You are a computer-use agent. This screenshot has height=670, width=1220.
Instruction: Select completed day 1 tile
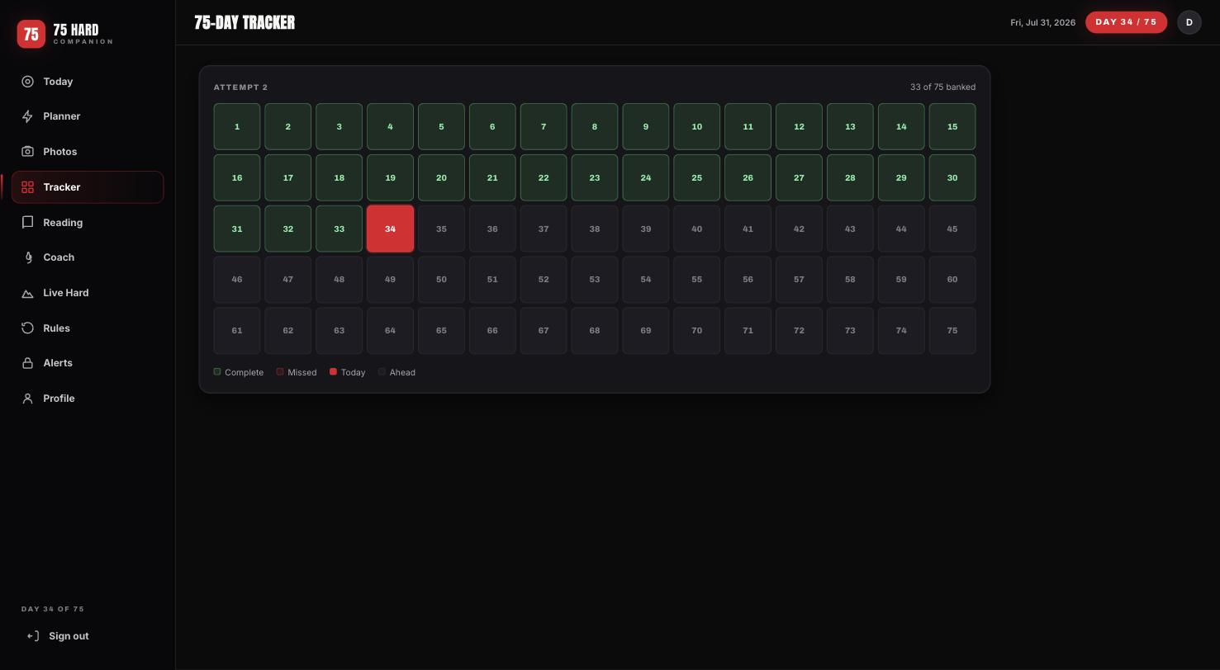[x=237, y=126]
